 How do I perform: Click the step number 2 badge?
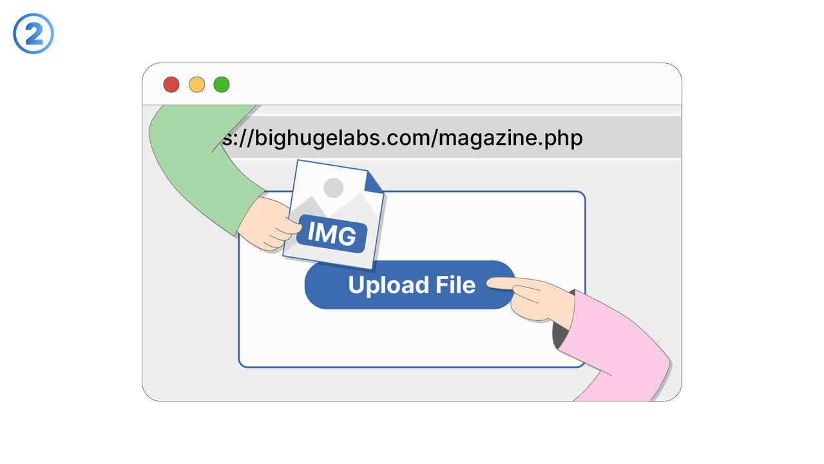pyautogui.click(x=34, y=34)
